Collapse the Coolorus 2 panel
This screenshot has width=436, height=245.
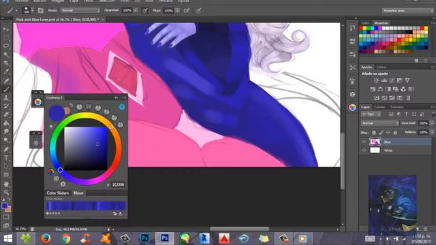click(x=116, y=98)
